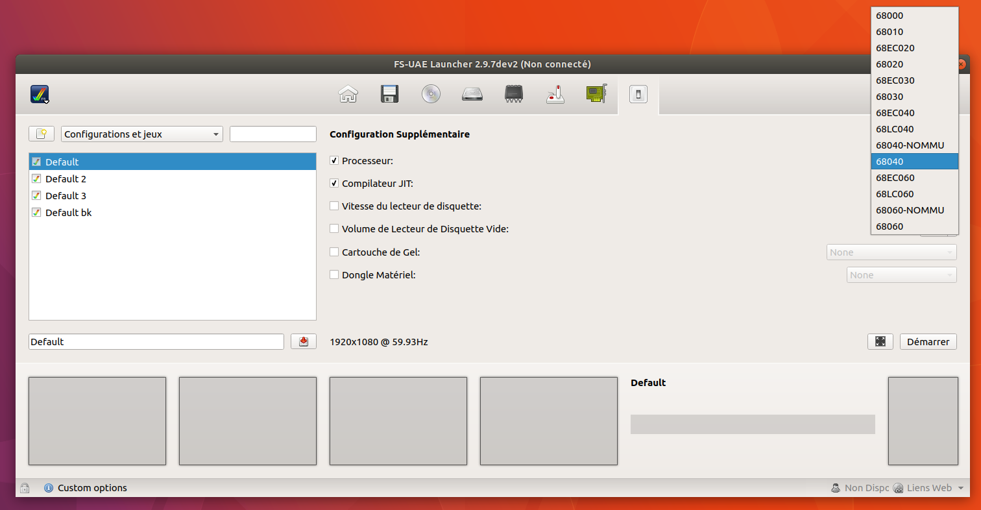Viewport: 981px width, 510px height.
Task: Open the green expansion card tab
Action: coord(596,95)
